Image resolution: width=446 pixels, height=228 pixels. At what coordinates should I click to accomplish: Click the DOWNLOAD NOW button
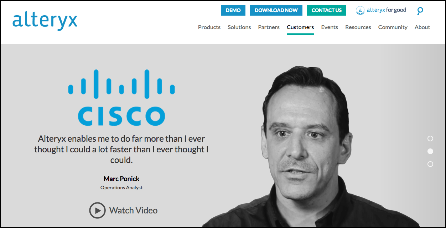coord(276,10)
